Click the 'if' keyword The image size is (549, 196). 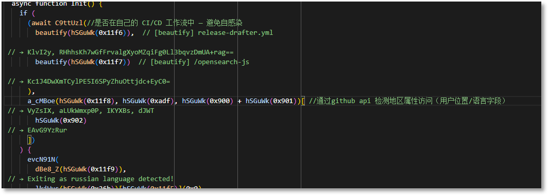point(24,13)
